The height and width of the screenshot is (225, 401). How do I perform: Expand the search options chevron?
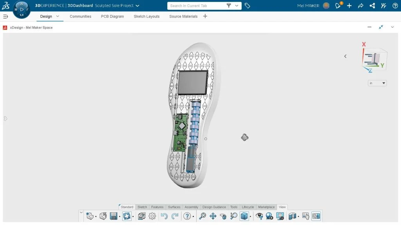point(237,5)
